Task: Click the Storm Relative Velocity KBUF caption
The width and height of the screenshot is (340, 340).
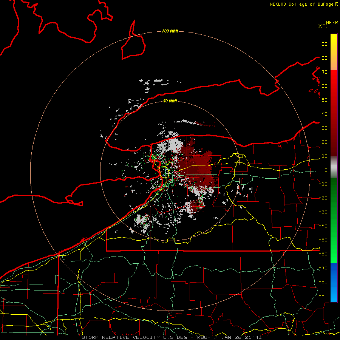Action: coord(172,337)
